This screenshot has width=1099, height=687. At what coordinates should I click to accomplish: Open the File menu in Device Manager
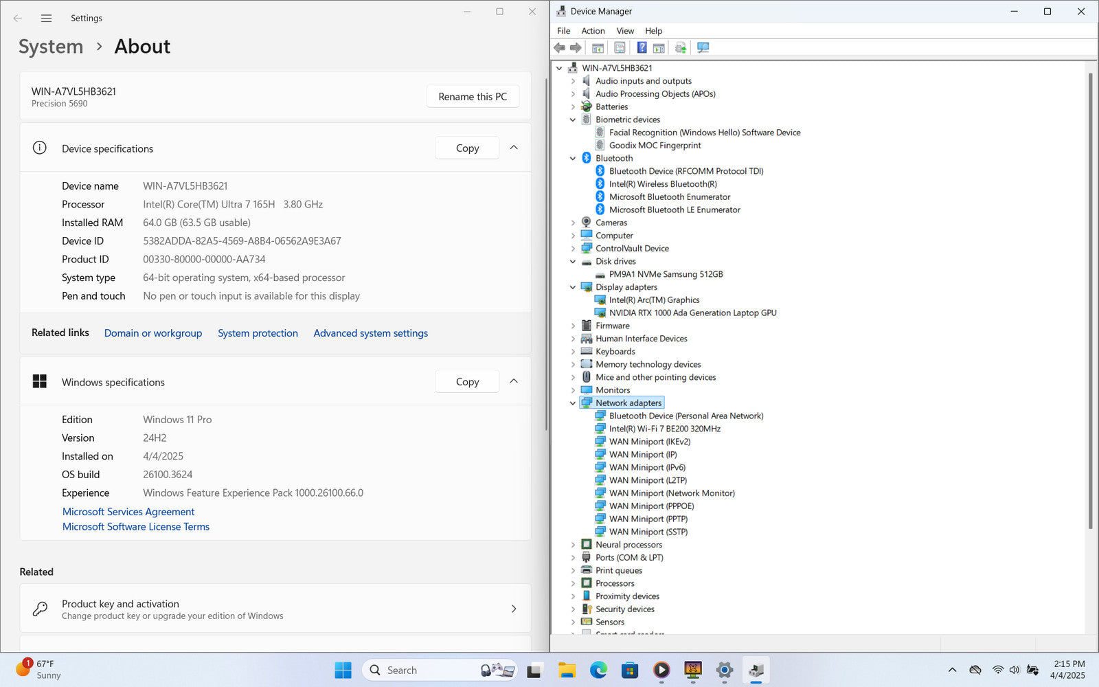pos(564,31)
